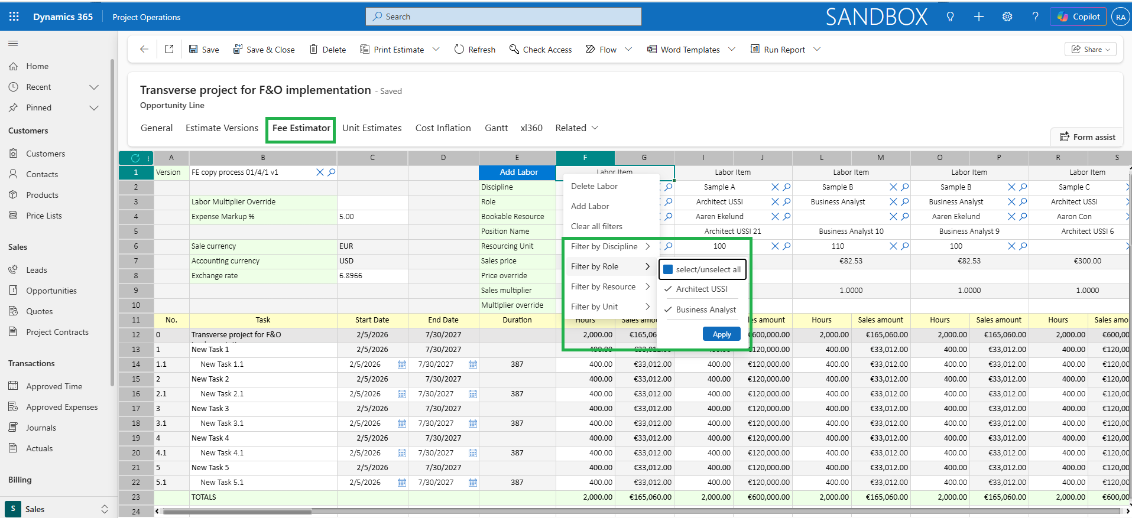Switch to the Unit Estimates tab
The width and height of the screenshot is (1132, 518).
(x=371, y=128)
